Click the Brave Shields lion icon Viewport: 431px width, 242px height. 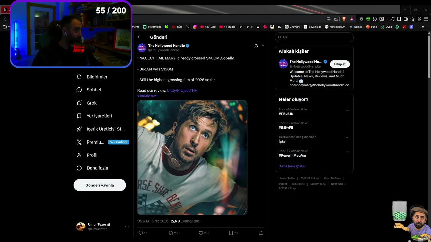pyautogui.click(x=344, y=19)
